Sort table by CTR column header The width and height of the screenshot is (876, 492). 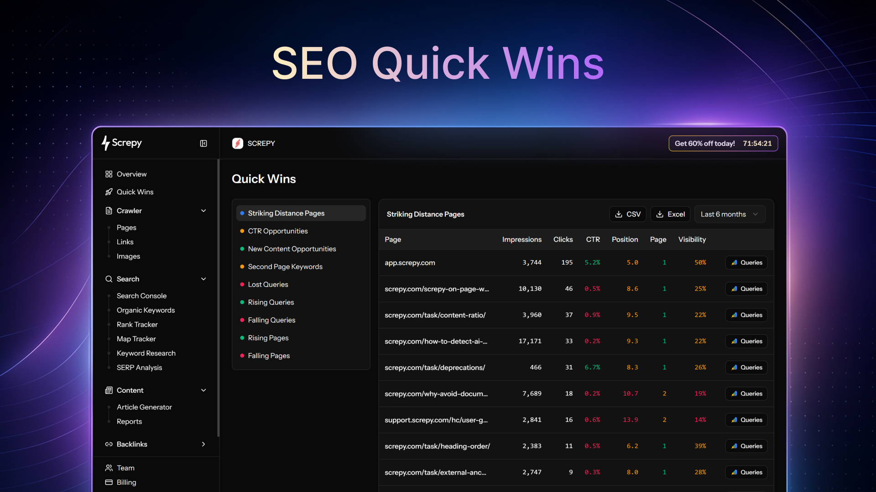pos(593,240)
